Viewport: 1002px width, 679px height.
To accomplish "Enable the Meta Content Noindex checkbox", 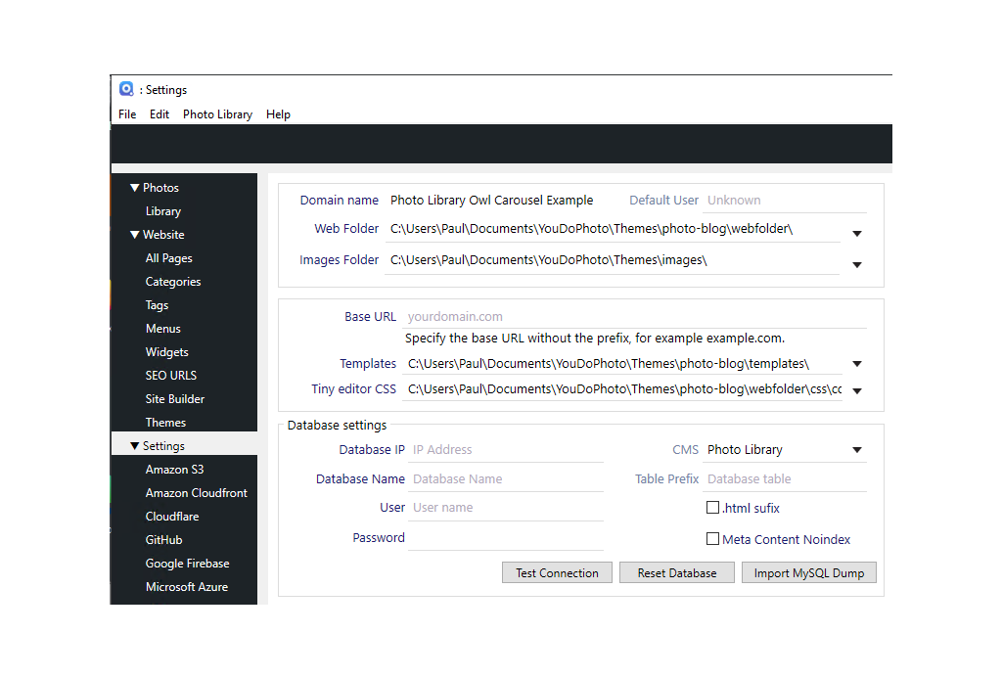I will pyautogui.click(x=712, y=539).
